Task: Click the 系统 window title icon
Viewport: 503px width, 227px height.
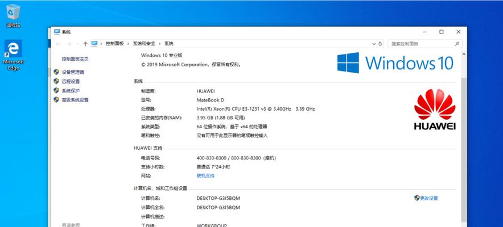Action: [57, 32]
